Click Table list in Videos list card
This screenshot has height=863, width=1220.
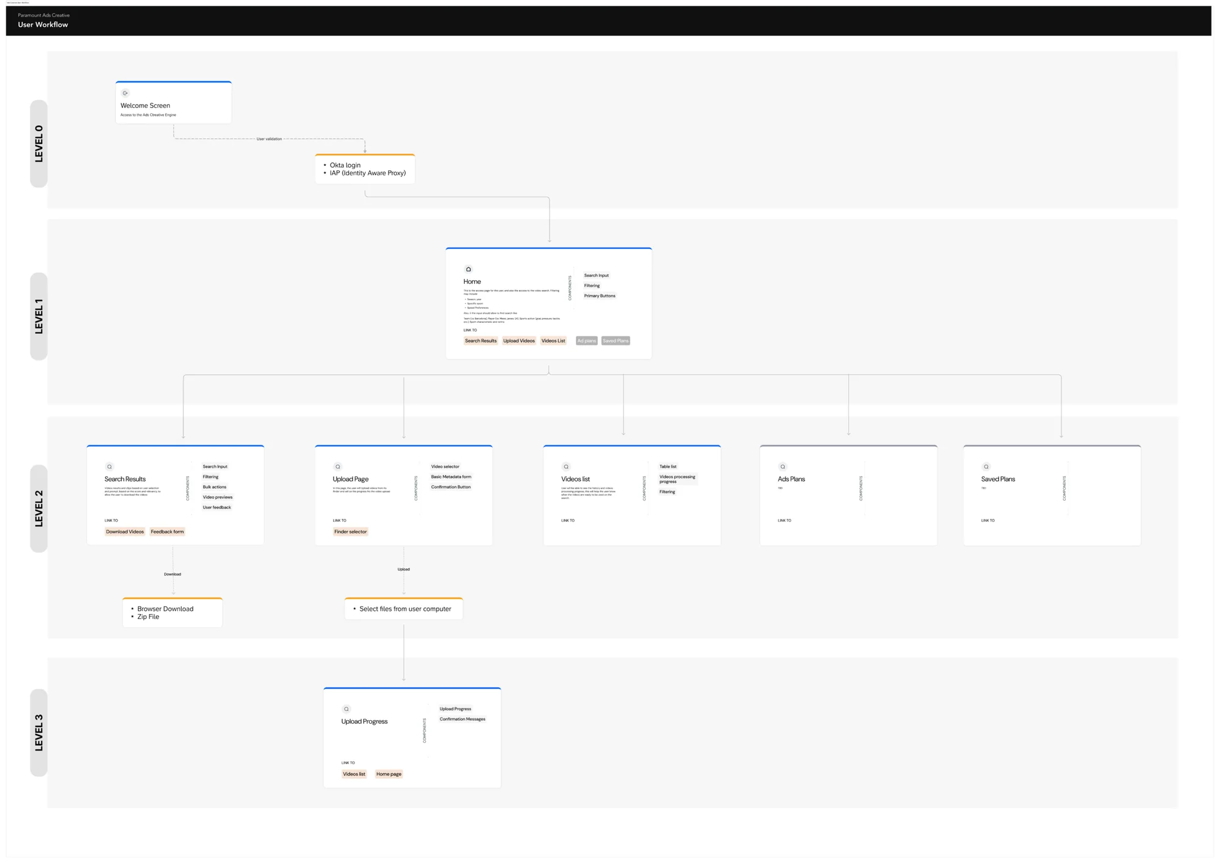coord(668,467)
